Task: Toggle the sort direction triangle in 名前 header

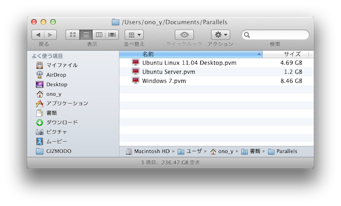Action: click(259, 54)
